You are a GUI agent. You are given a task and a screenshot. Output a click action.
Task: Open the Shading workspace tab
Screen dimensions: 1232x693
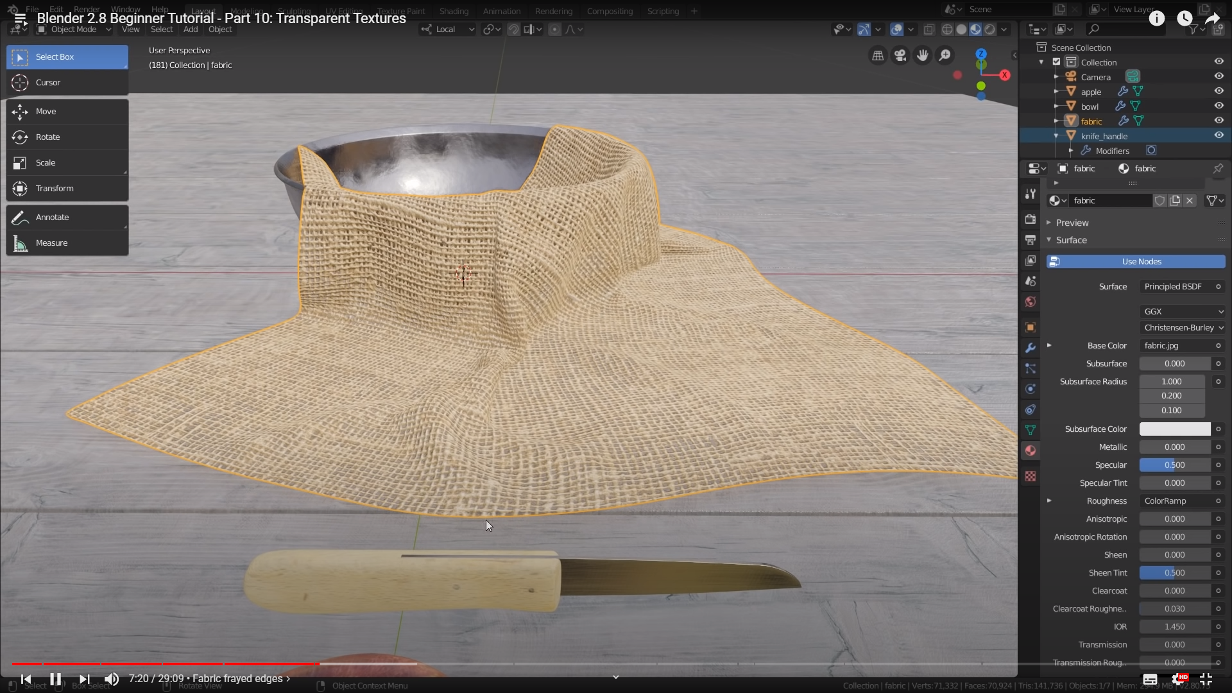(x=454, y=11)
